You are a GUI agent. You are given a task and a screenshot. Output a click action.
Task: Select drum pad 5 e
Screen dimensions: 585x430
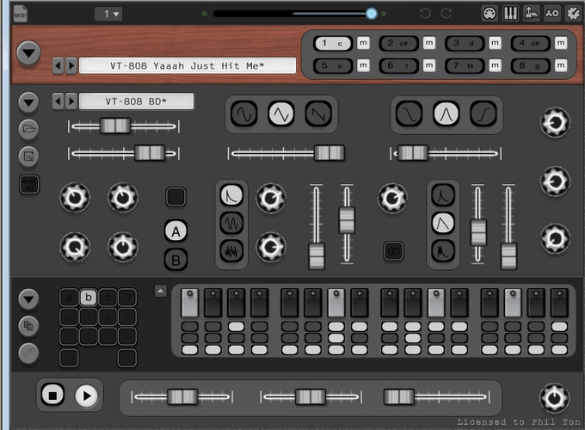333,66
